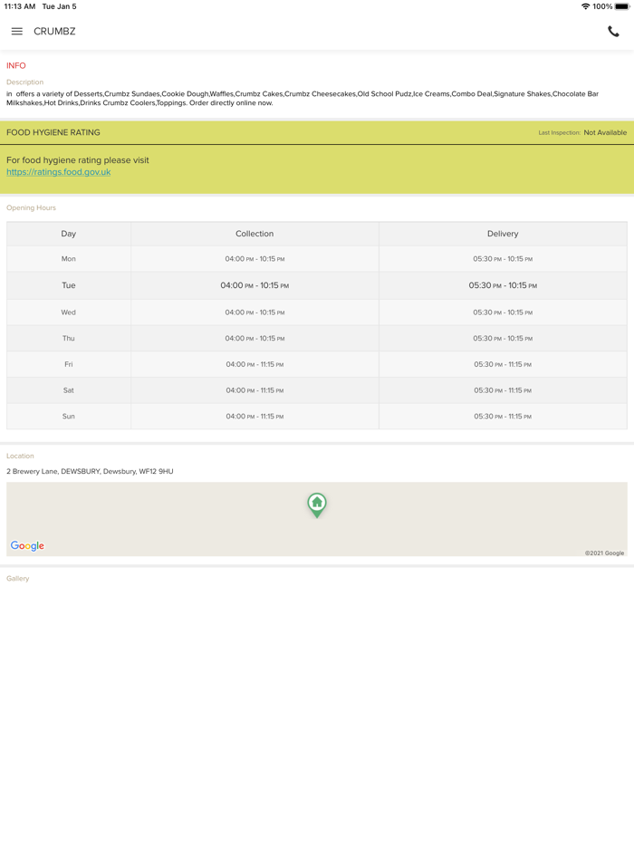This screenshot has width=634, height=846.
Task: Select the INFO heading
Action: click(16, 65)
